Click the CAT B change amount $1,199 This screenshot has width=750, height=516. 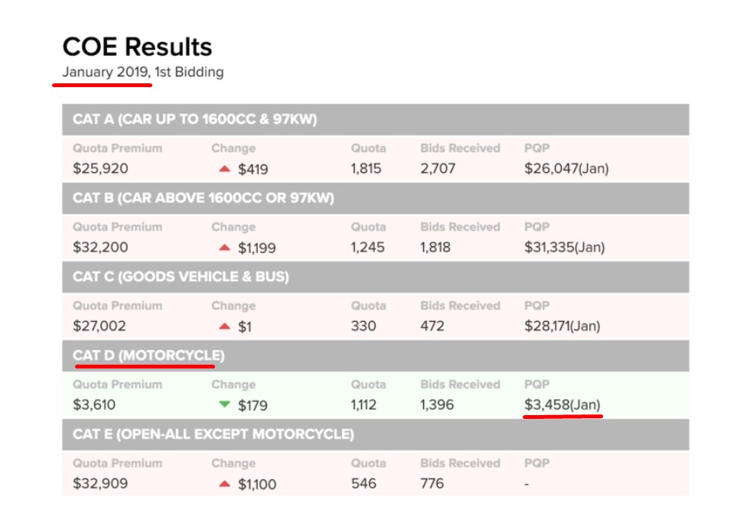click(x=257, y=248)
